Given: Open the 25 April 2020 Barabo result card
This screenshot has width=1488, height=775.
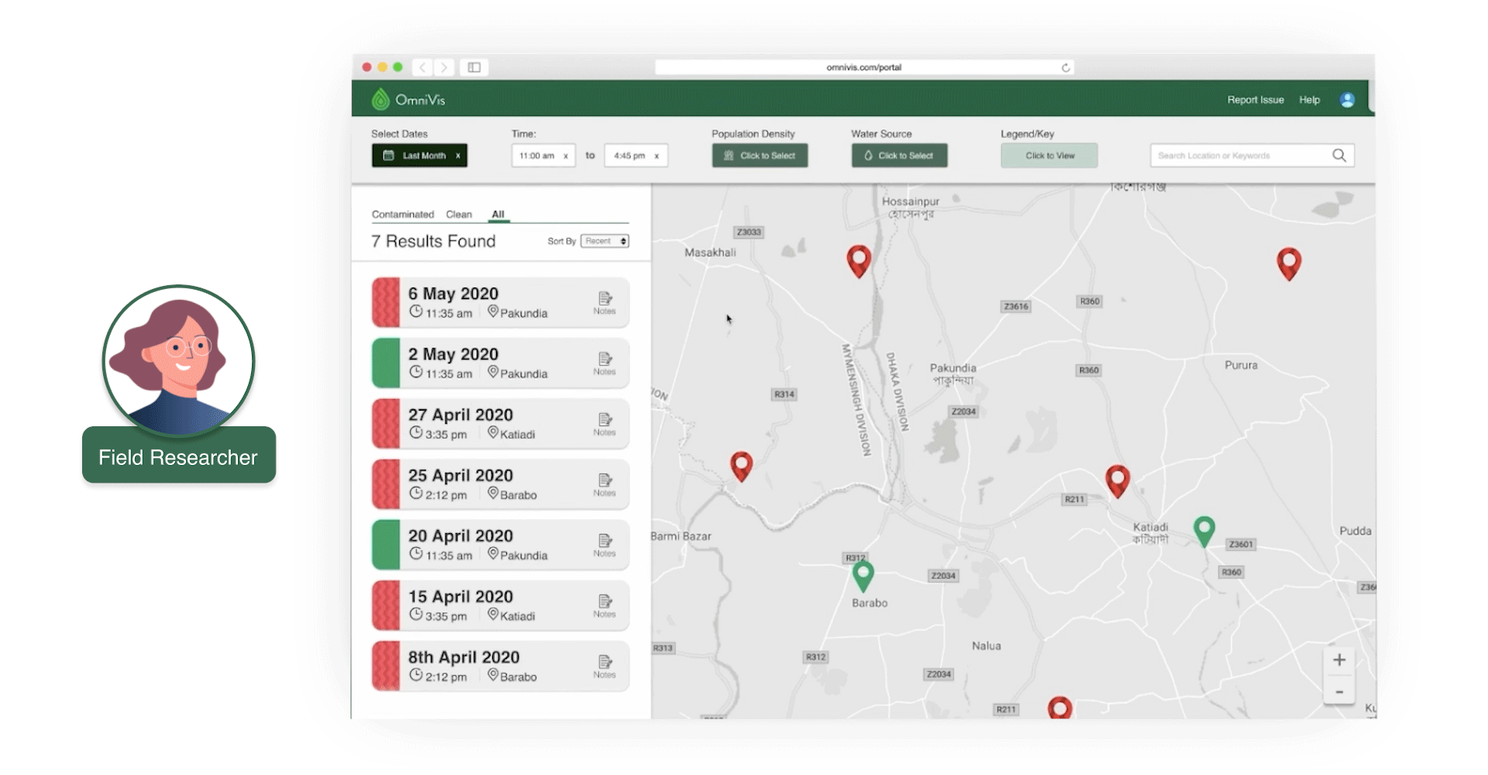Looking at the screenshot, I should click(x=501, y=484).
